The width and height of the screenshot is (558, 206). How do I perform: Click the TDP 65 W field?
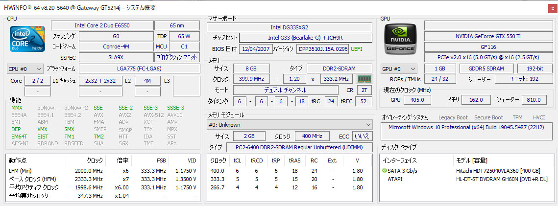(x=184, y=36)
